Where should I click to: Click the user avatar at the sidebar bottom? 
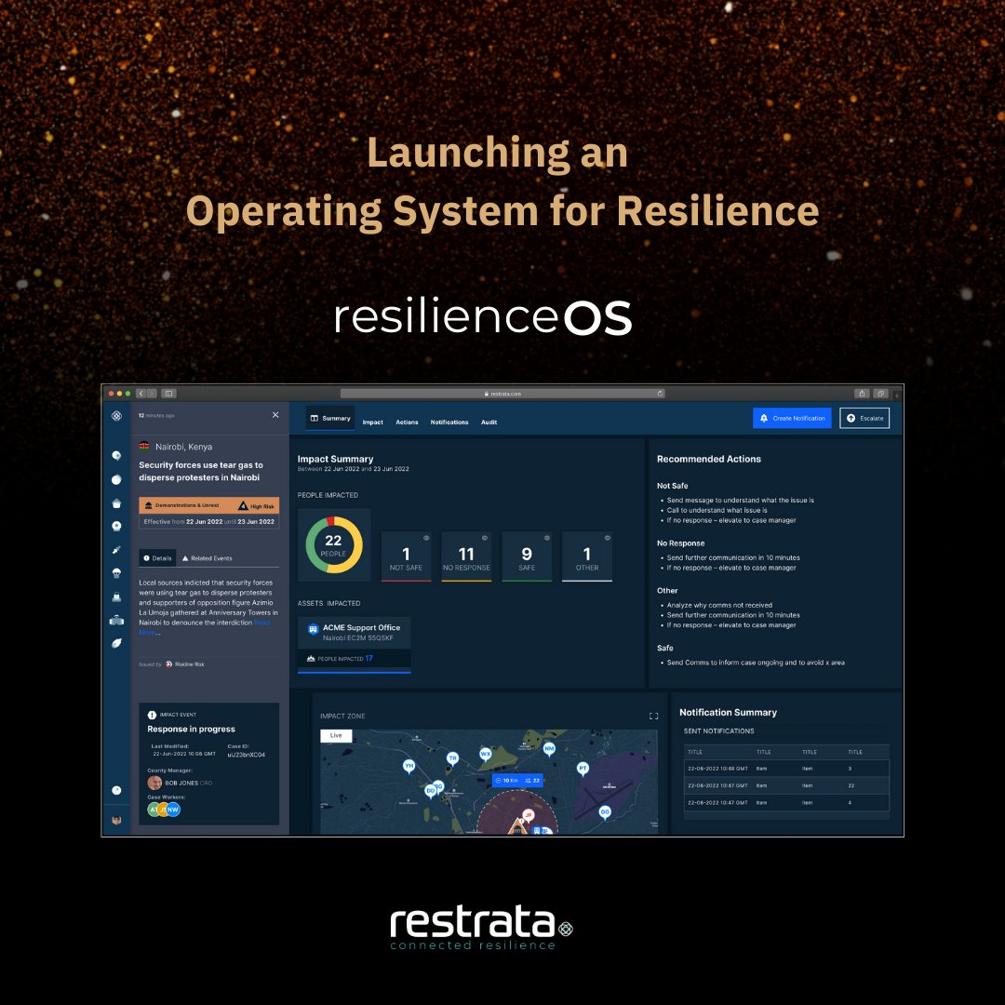(116, 820)
